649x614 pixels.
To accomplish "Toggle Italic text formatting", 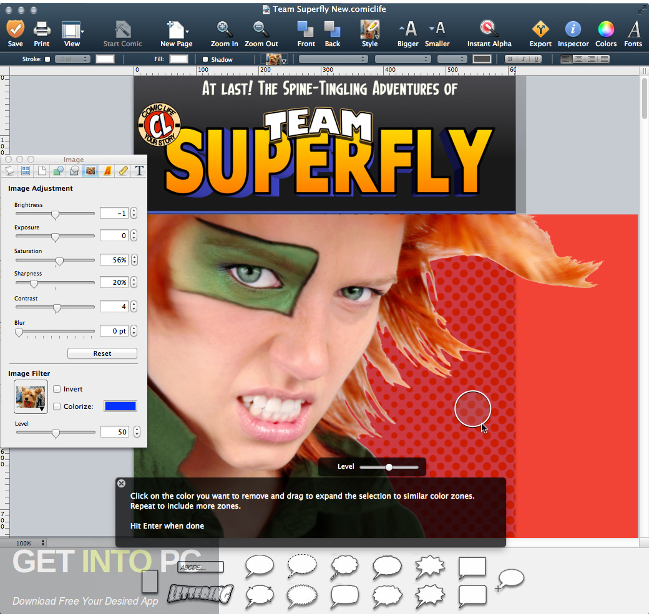I will click(x=523, y=59).
